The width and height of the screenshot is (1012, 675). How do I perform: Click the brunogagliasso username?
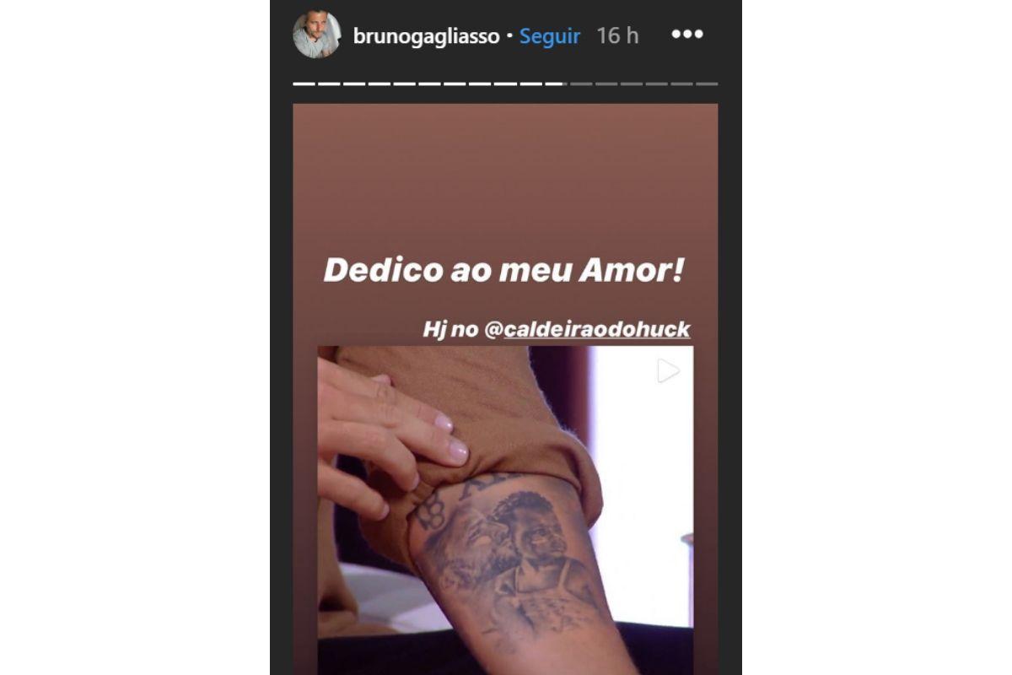pos(426,36)
